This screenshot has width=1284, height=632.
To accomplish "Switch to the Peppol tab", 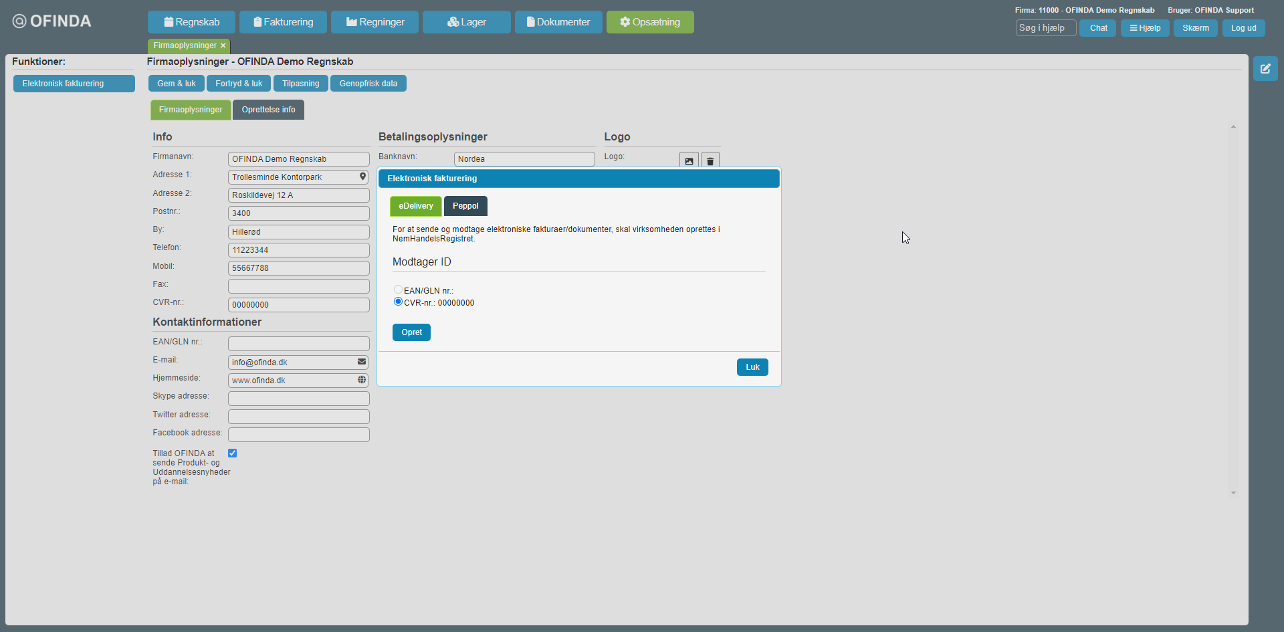I will [465, 206].
